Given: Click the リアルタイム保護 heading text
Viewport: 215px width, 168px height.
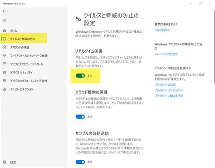Looking at the screenshot, I should point(89,51).
